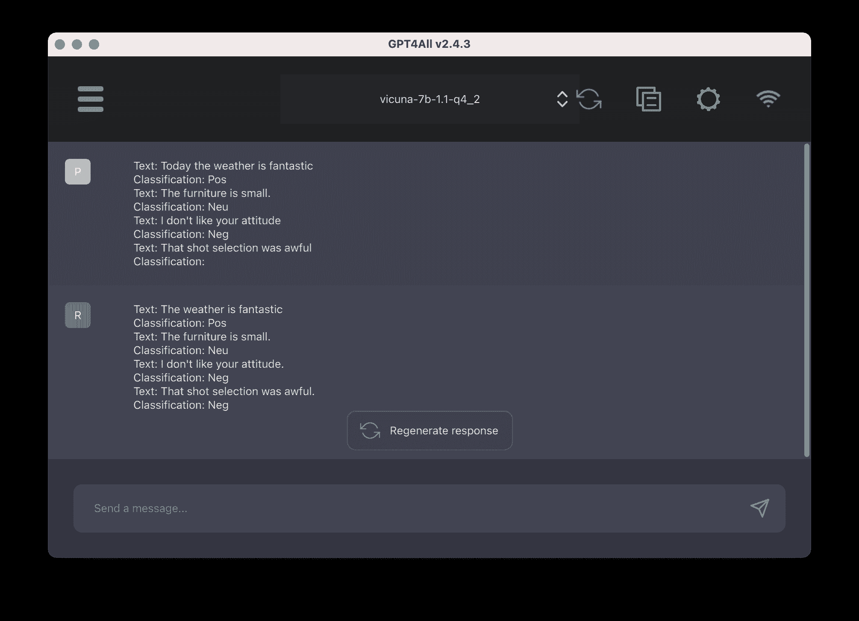
Task: Open the vicuna-7b-1.1-q4_2 model dropdown
Action: tap(429, 99)
